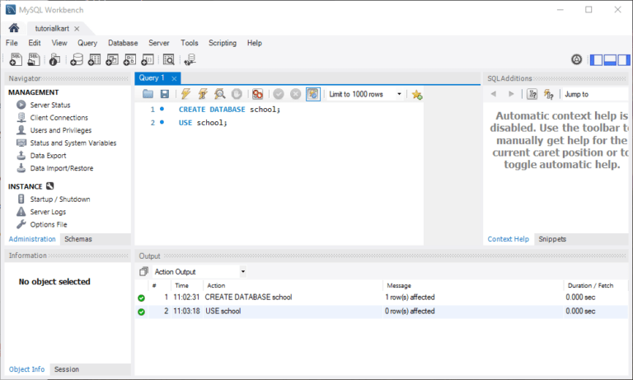This screenshot has height=380, width=633.
Task: Create new view toolbar icon
Action: [x=112, y=60]
